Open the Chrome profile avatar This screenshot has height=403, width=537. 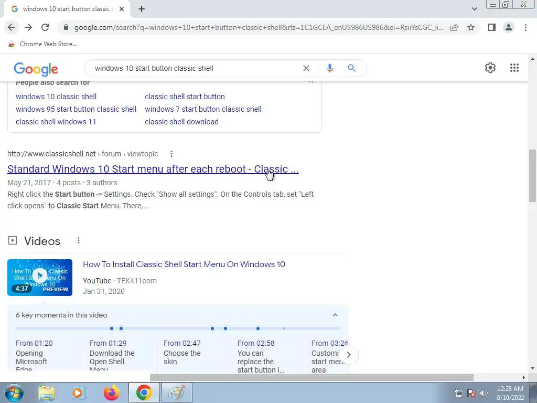[509, 27]
